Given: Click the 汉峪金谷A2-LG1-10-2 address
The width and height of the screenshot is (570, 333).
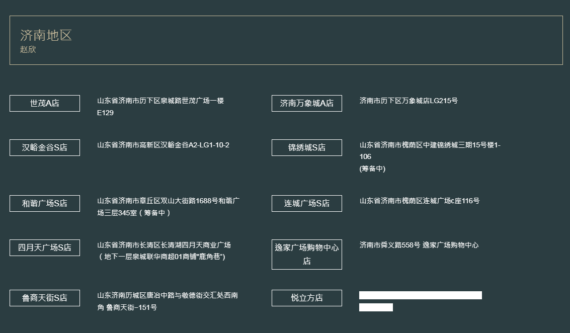Looking at the screenshot, I should (x=163, y=145).
